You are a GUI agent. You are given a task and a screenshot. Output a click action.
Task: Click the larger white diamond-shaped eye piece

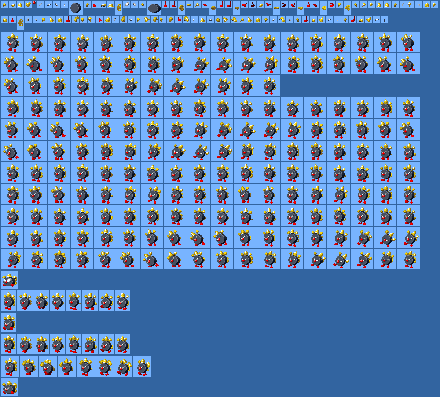(x=127, y=4)
